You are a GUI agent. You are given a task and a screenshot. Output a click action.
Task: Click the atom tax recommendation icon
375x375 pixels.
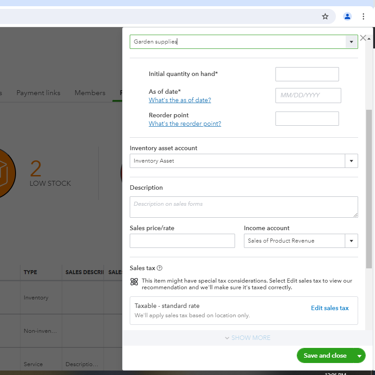[x=134, y=282]
